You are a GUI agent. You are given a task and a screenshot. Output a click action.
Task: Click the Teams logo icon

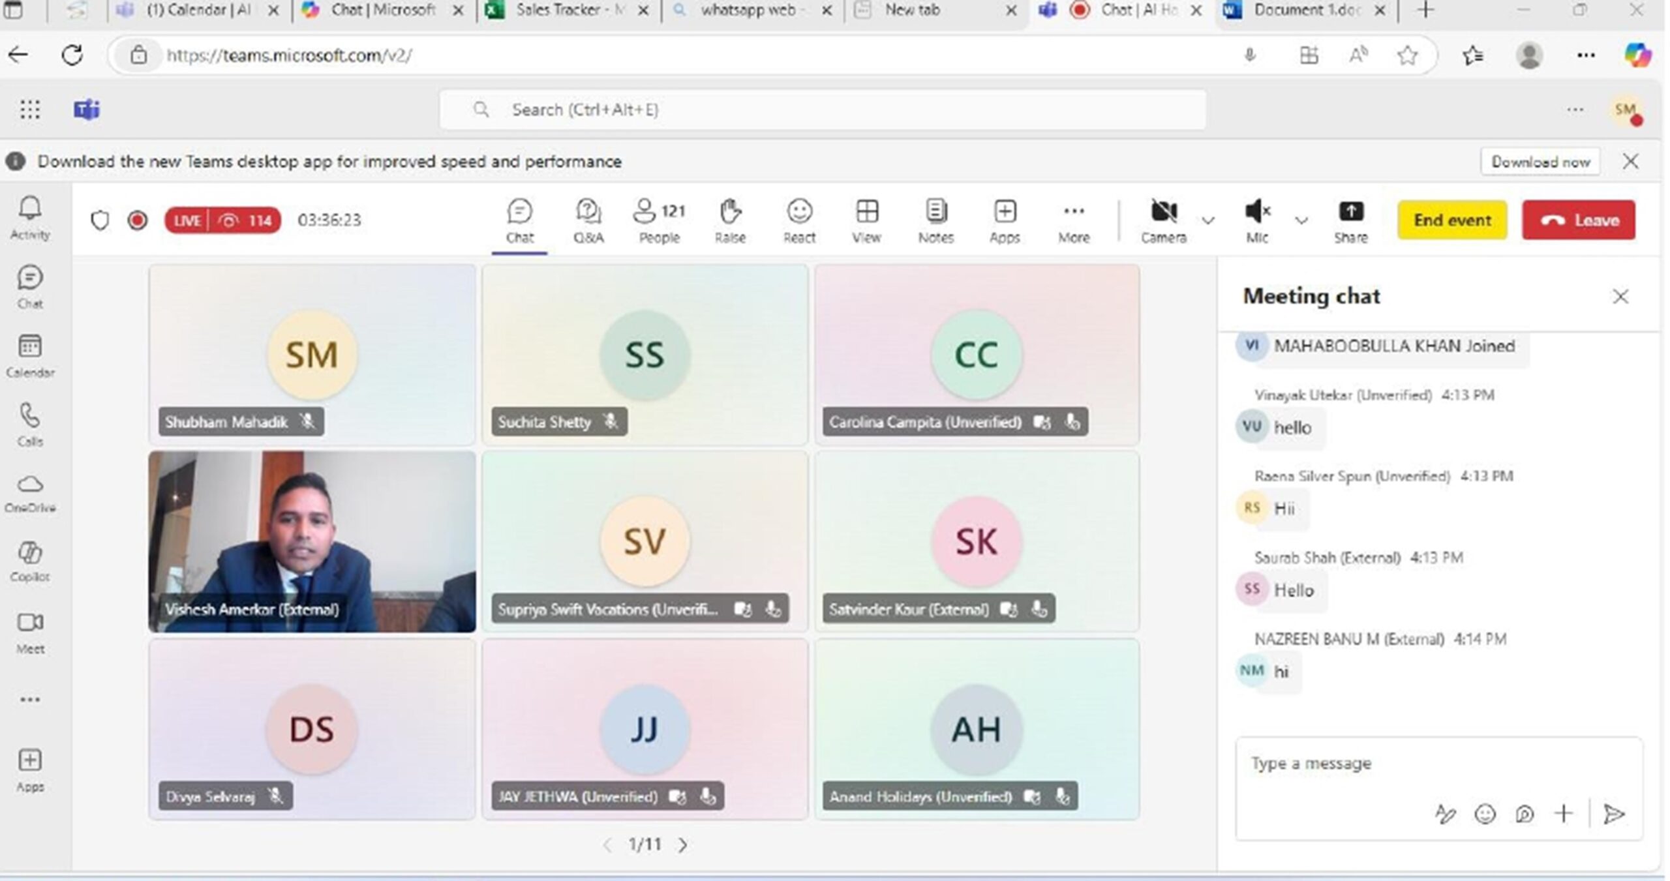87,110
